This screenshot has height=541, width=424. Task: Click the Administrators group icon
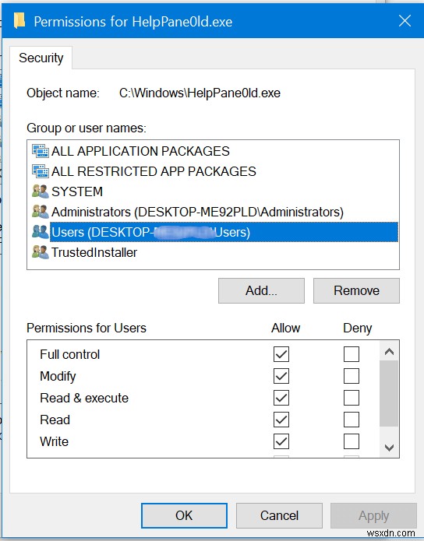(40, 212)
